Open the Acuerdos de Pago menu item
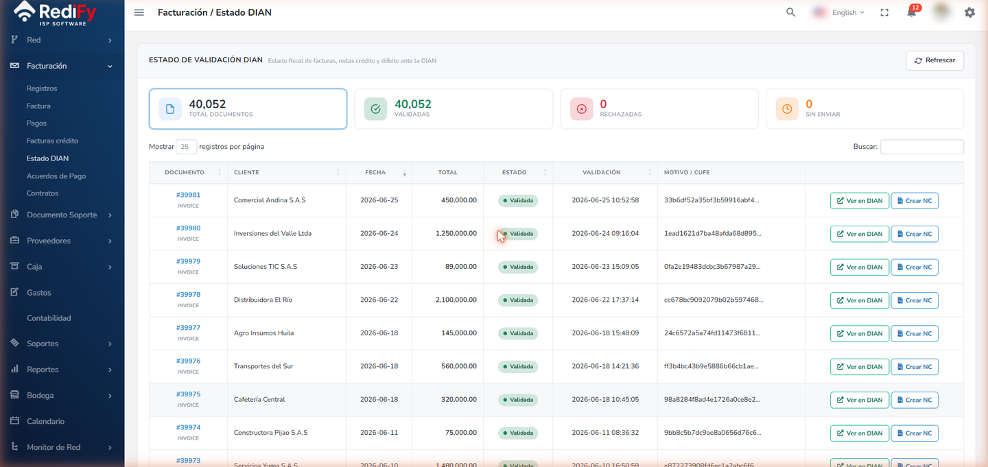988x467 pixels. (x=56, y=176)
